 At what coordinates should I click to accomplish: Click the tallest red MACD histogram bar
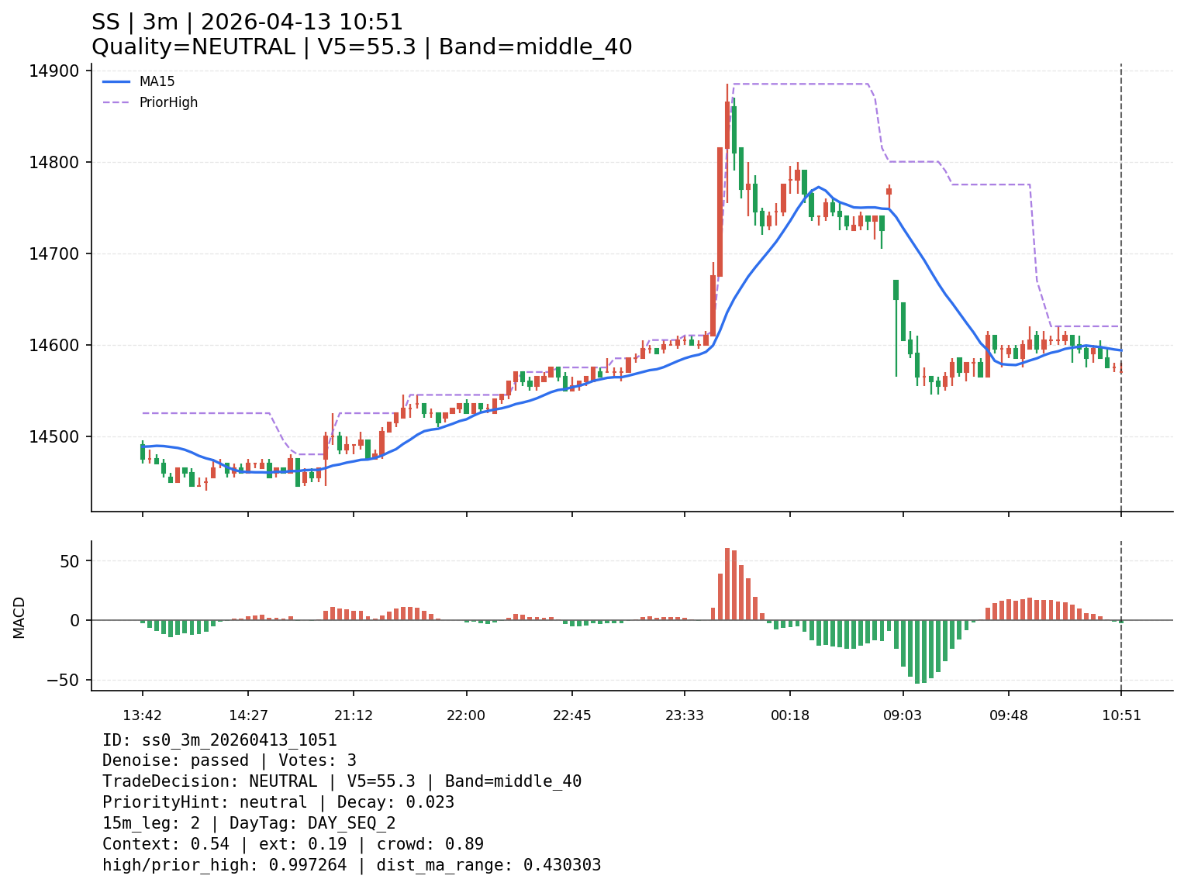click(x=727, y=584)
